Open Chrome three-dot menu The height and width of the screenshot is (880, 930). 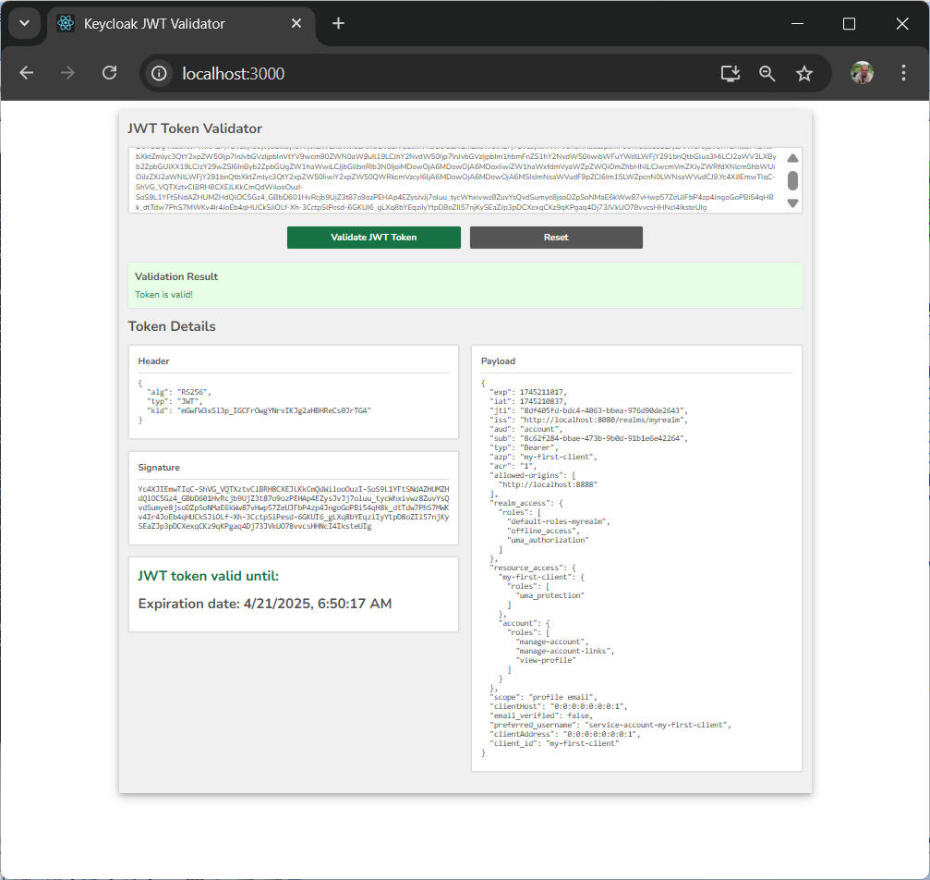903,73
